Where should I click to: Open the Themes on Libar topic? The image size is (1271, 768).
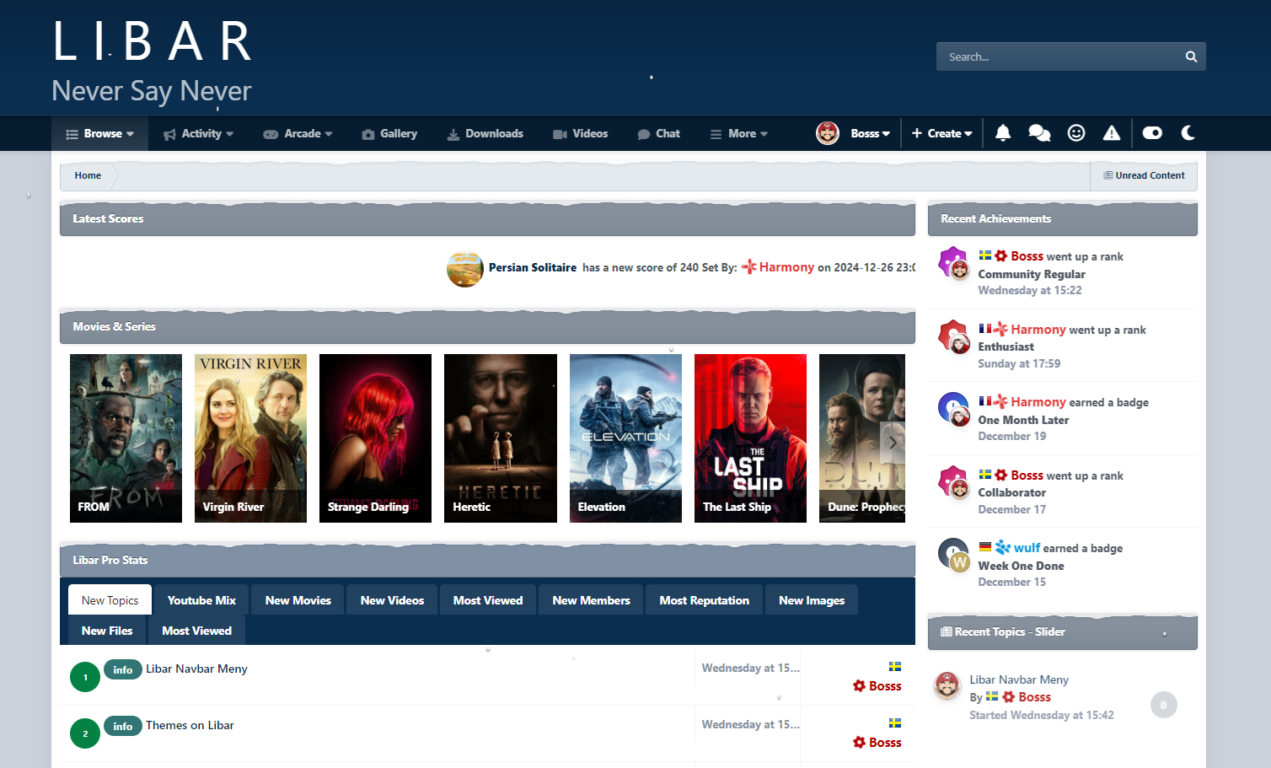point(190,725)
